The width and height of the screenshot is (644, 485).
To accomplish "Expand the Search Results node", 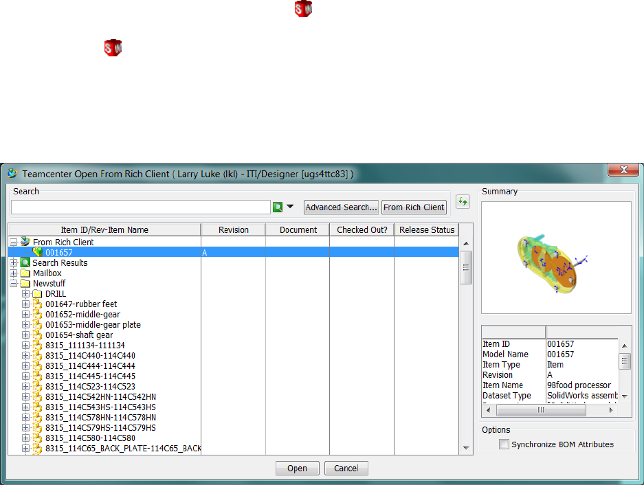I will point(14,263).
